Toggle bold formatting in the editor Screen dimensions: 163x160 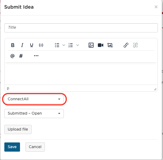point(13,45)
